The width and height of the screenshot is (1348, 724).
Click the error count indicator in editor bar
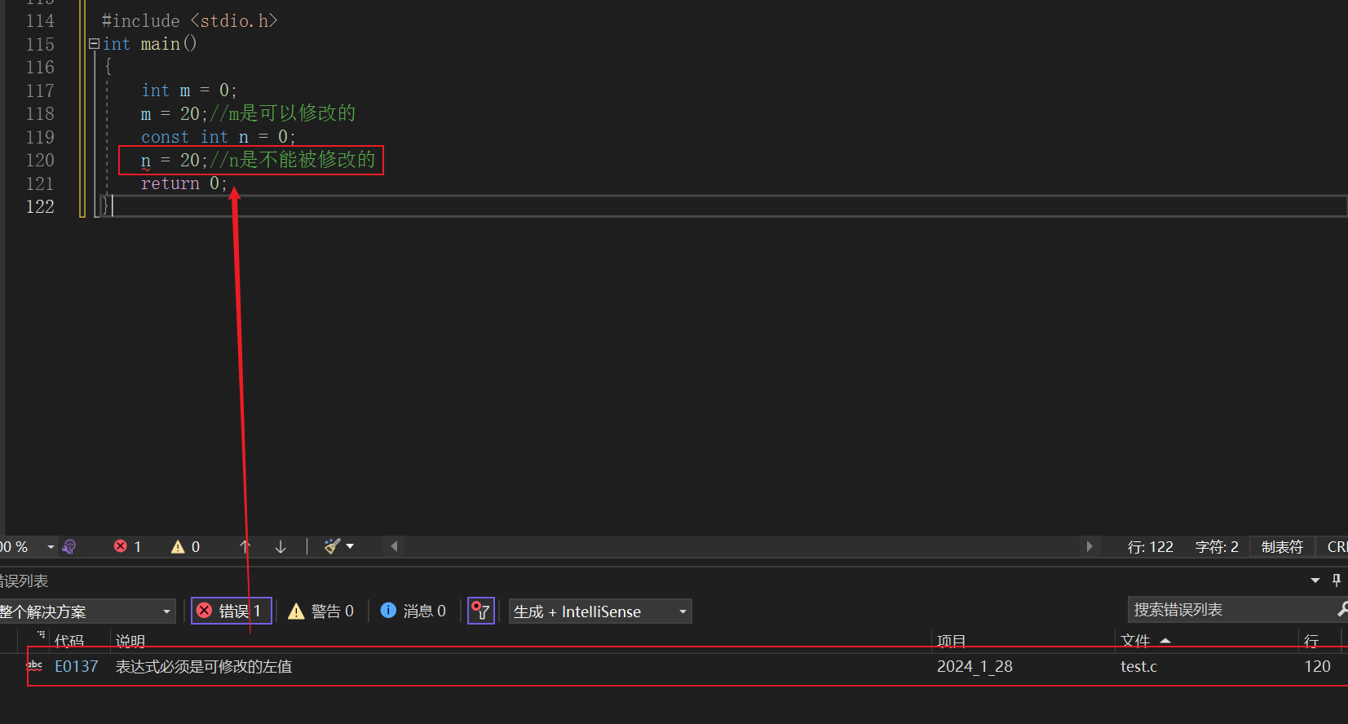point(128,546)
